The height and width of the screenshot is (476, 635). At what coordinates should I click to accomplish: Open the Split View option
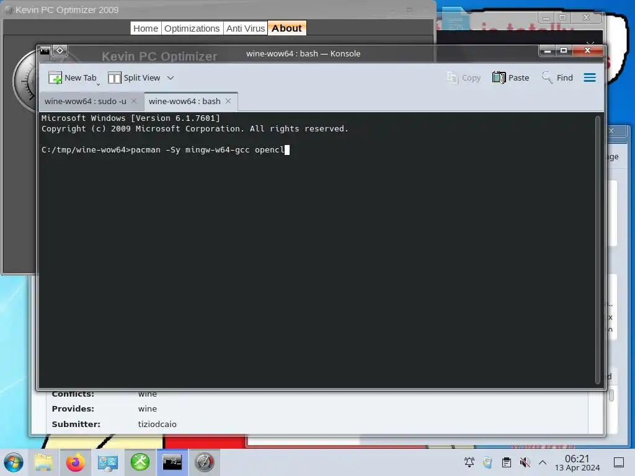(134, 77)
